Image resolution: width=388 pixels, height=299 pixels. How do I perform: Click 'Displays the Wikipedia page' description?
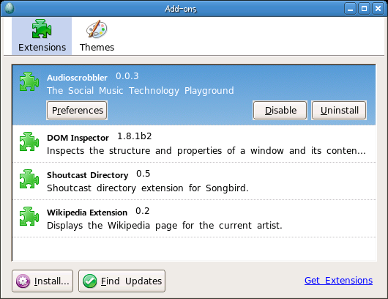click(x=165, y=226)
